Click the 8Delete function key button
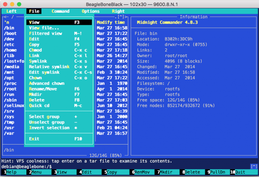Screen dimensions: 259x177 (x=193, y=172)
